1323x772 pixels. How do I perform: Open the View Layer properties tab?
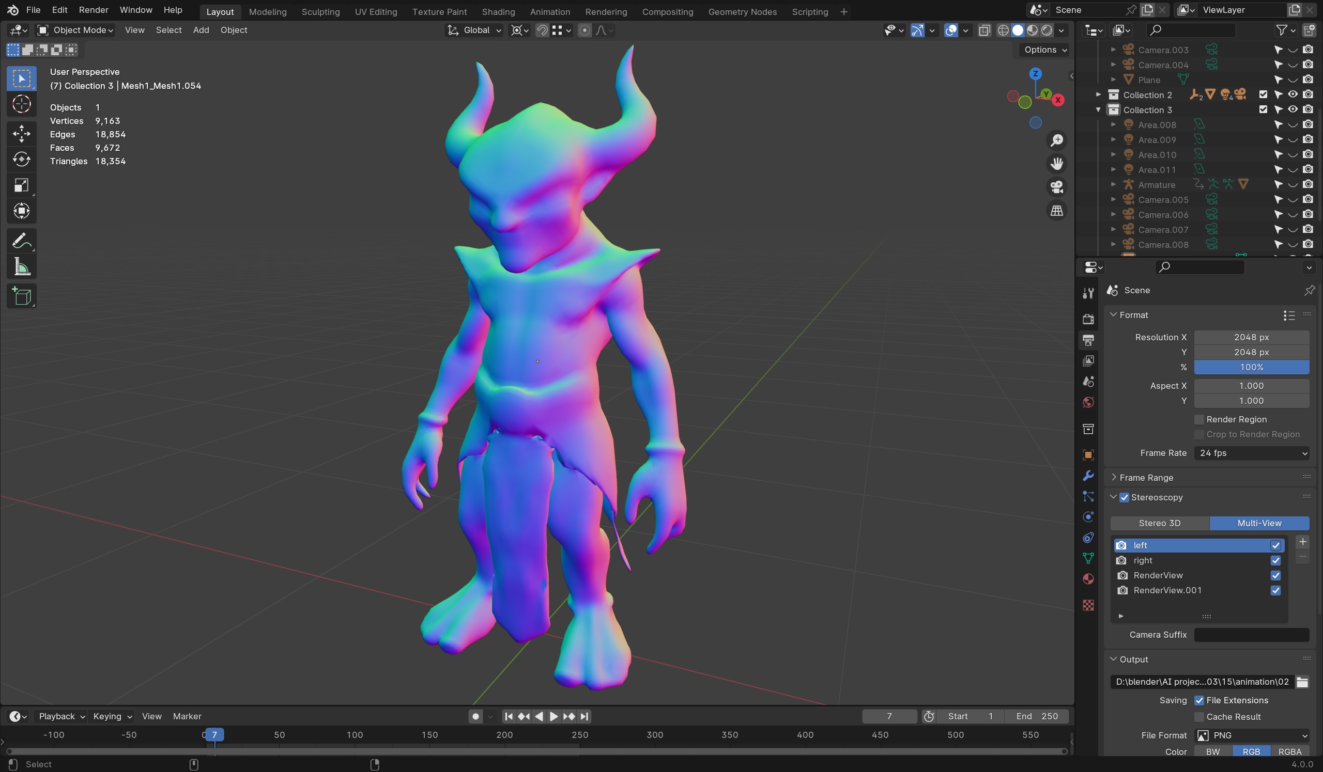click(1088, 361)
